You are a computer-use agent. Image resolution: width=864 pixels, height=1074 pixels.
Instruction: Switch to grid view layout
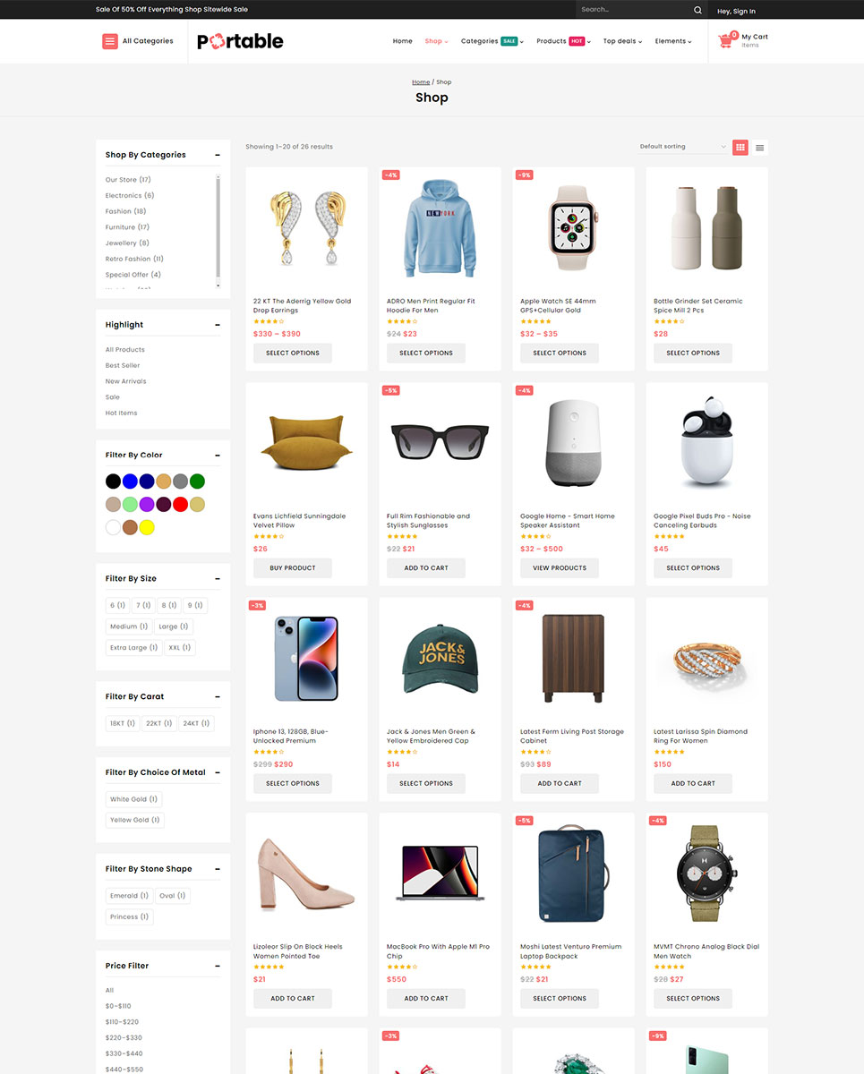tap(740, 147)
